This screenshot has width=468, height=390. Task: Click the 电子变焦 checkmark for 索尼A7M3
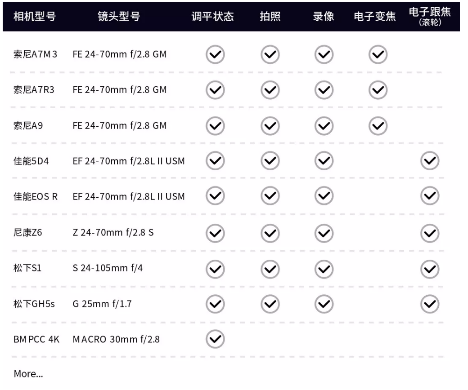tap(378, 54)
